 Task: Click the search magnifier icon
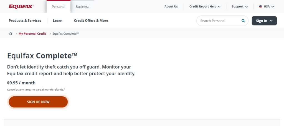point(243,21)
